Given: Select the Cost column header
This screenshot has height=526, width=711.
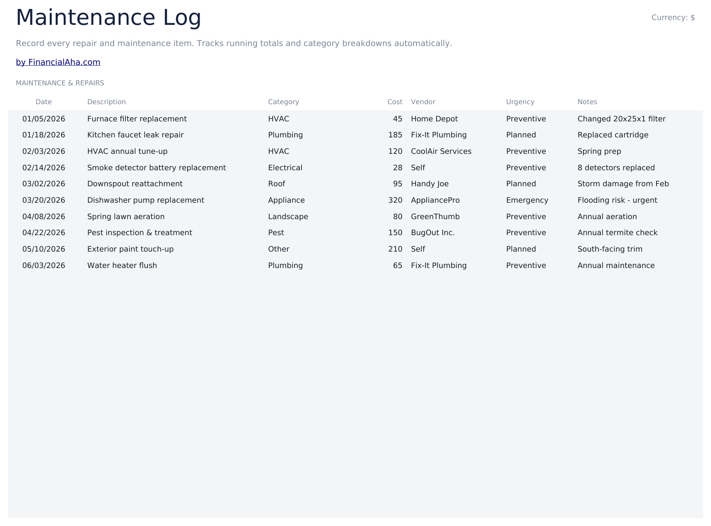Looking at the screenshot, I should point(395,102).
